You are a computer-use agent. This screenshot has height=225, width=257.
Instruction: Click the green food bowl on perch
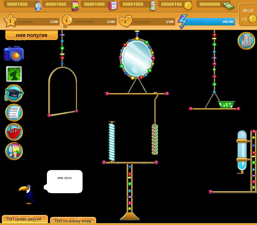click(226, 104)
